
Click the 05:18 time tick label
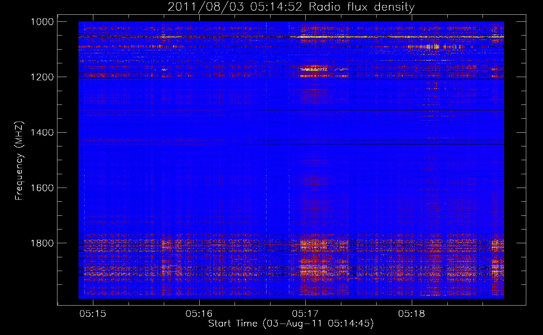(411, 314)
